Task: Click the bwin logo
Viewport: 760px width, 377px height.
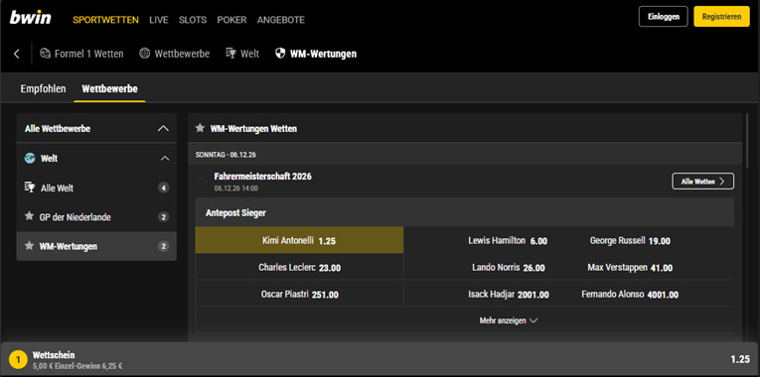Action: (30, 19)
